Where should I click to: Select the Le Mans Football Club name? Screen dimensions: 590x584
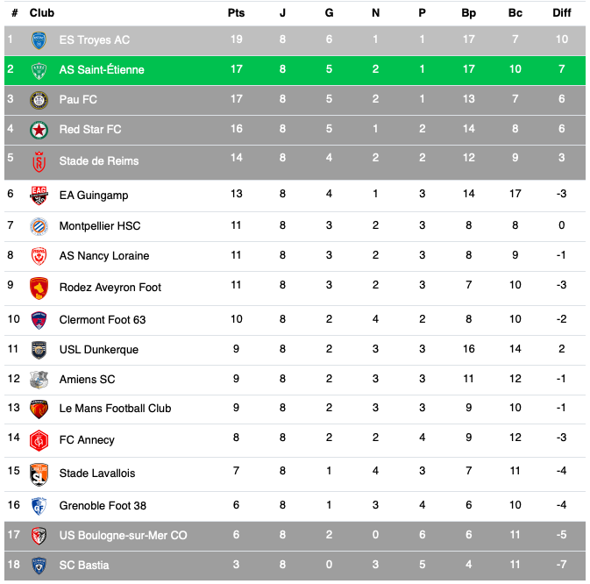pyautogui.click(x=115, y=409)
